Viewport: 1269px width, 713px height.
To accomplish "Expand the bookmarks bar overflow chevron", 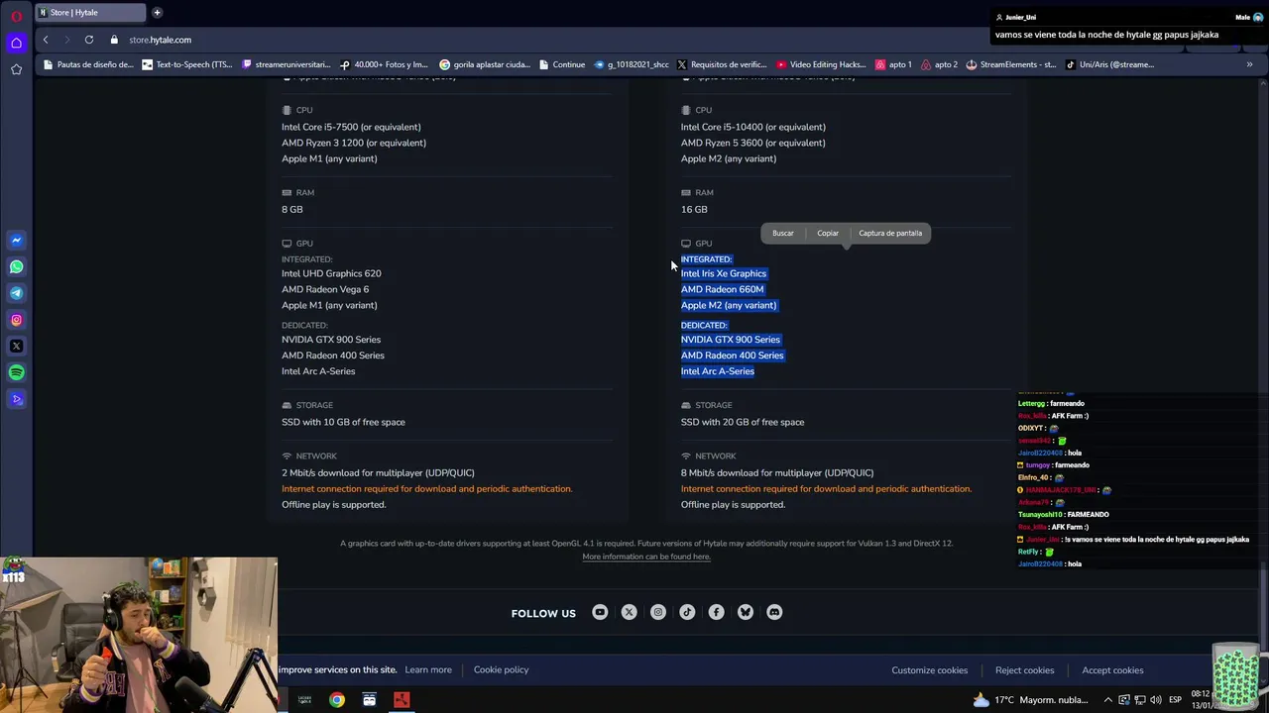I will tap(1249, 64).
